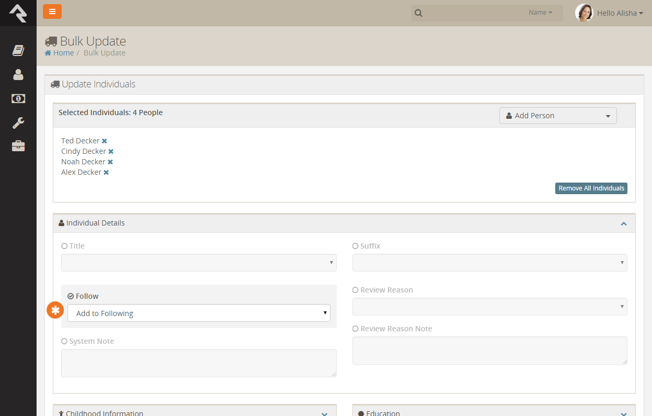This screenshot has width=652, height=416.
Task: Open the People icon in the sidebar
Action: [18, 74]
